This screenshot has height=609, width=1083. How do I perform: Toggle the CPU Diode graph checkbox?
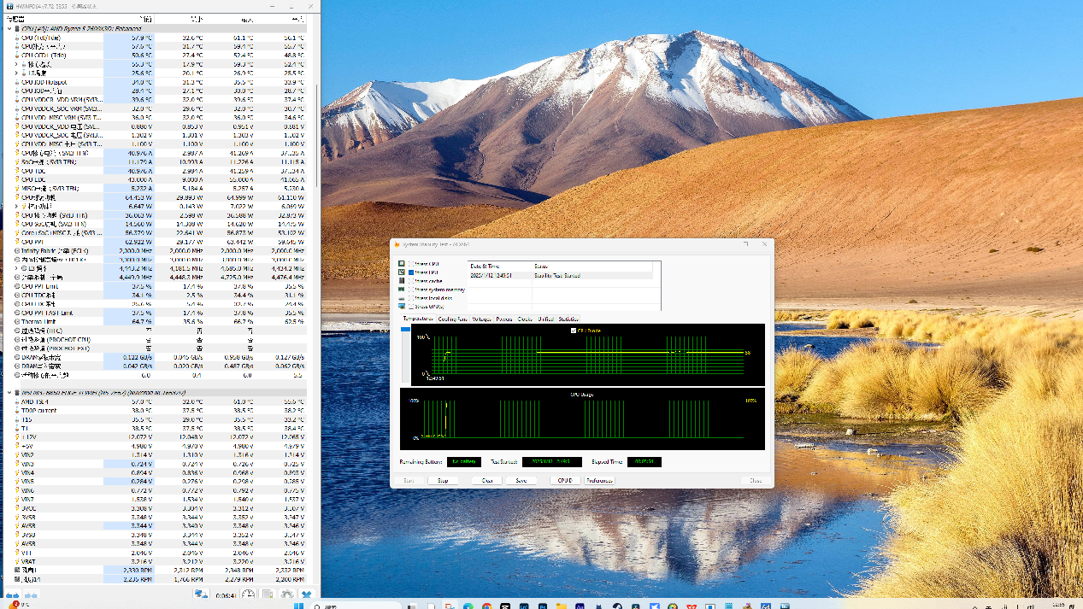tap(573, 330)
